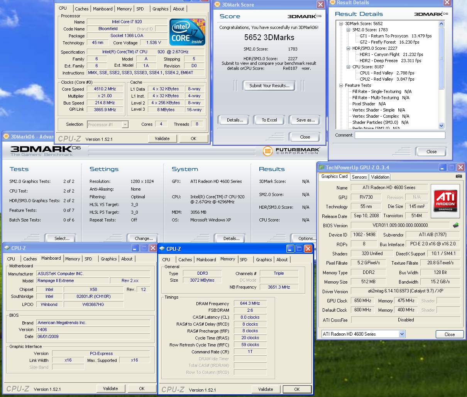Collapse the HDR/SM3.0 Score: 2227 node
The image size is (467, 397).
[x=348, y=48]
